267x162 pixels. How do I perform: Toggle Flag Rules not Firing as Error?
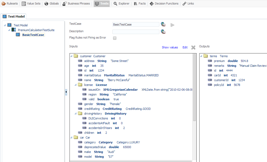click(115, 38)
